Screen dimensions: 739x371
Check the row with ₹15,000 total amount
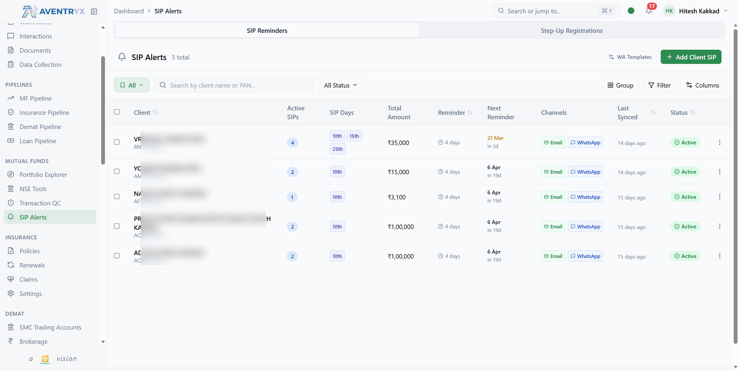click(x=117, y=171)
